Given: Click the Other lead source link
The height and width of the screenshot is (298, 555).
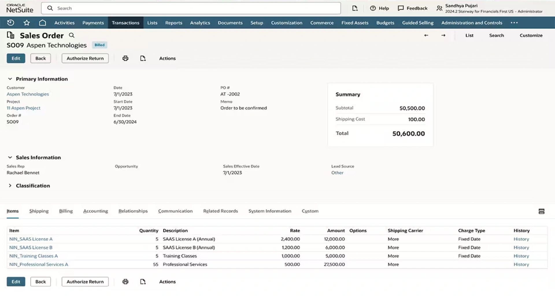Looking at the screenshot, I should [x=337, y=173].
